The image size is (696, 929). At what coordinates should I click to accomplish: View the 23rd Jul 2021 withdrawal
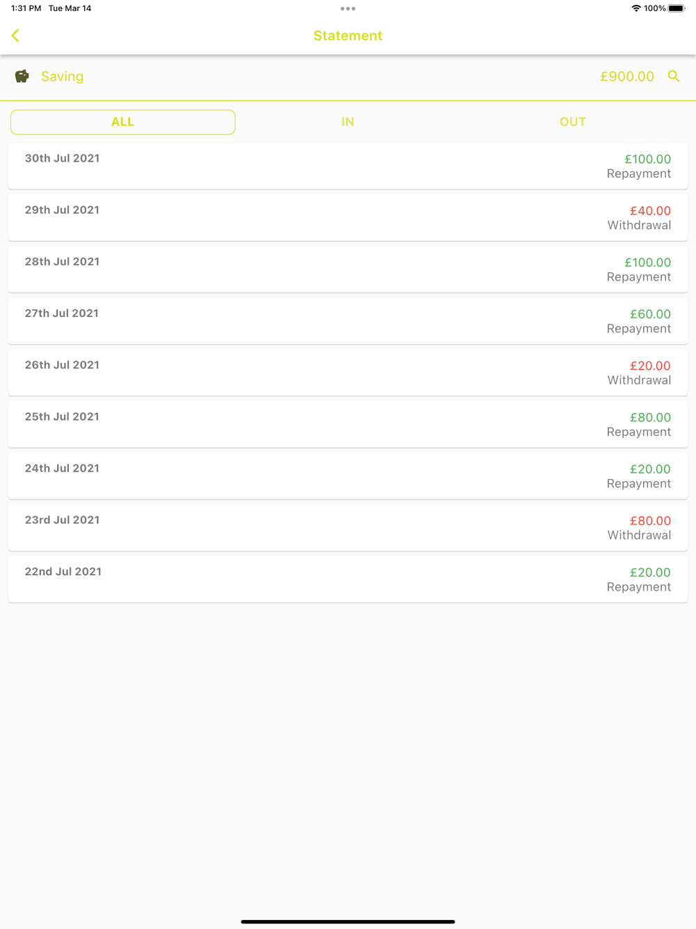pyautogui.click(x=347, y=527)
